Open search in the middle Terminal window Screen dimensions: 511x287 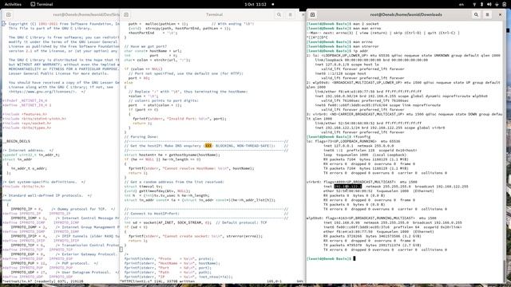[279, 14]
